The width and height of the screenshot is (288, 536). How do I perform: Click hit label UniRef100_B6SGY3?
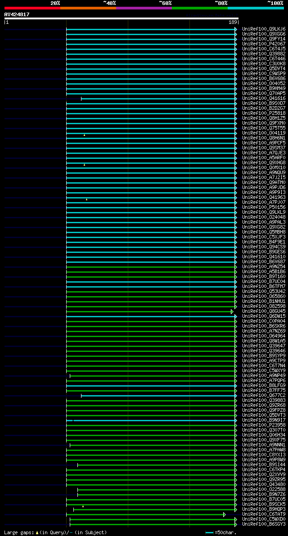[264, 524]
